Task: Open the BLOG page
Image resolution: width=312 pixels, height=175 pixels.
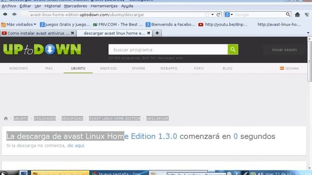Action: (x=228, y=68)
